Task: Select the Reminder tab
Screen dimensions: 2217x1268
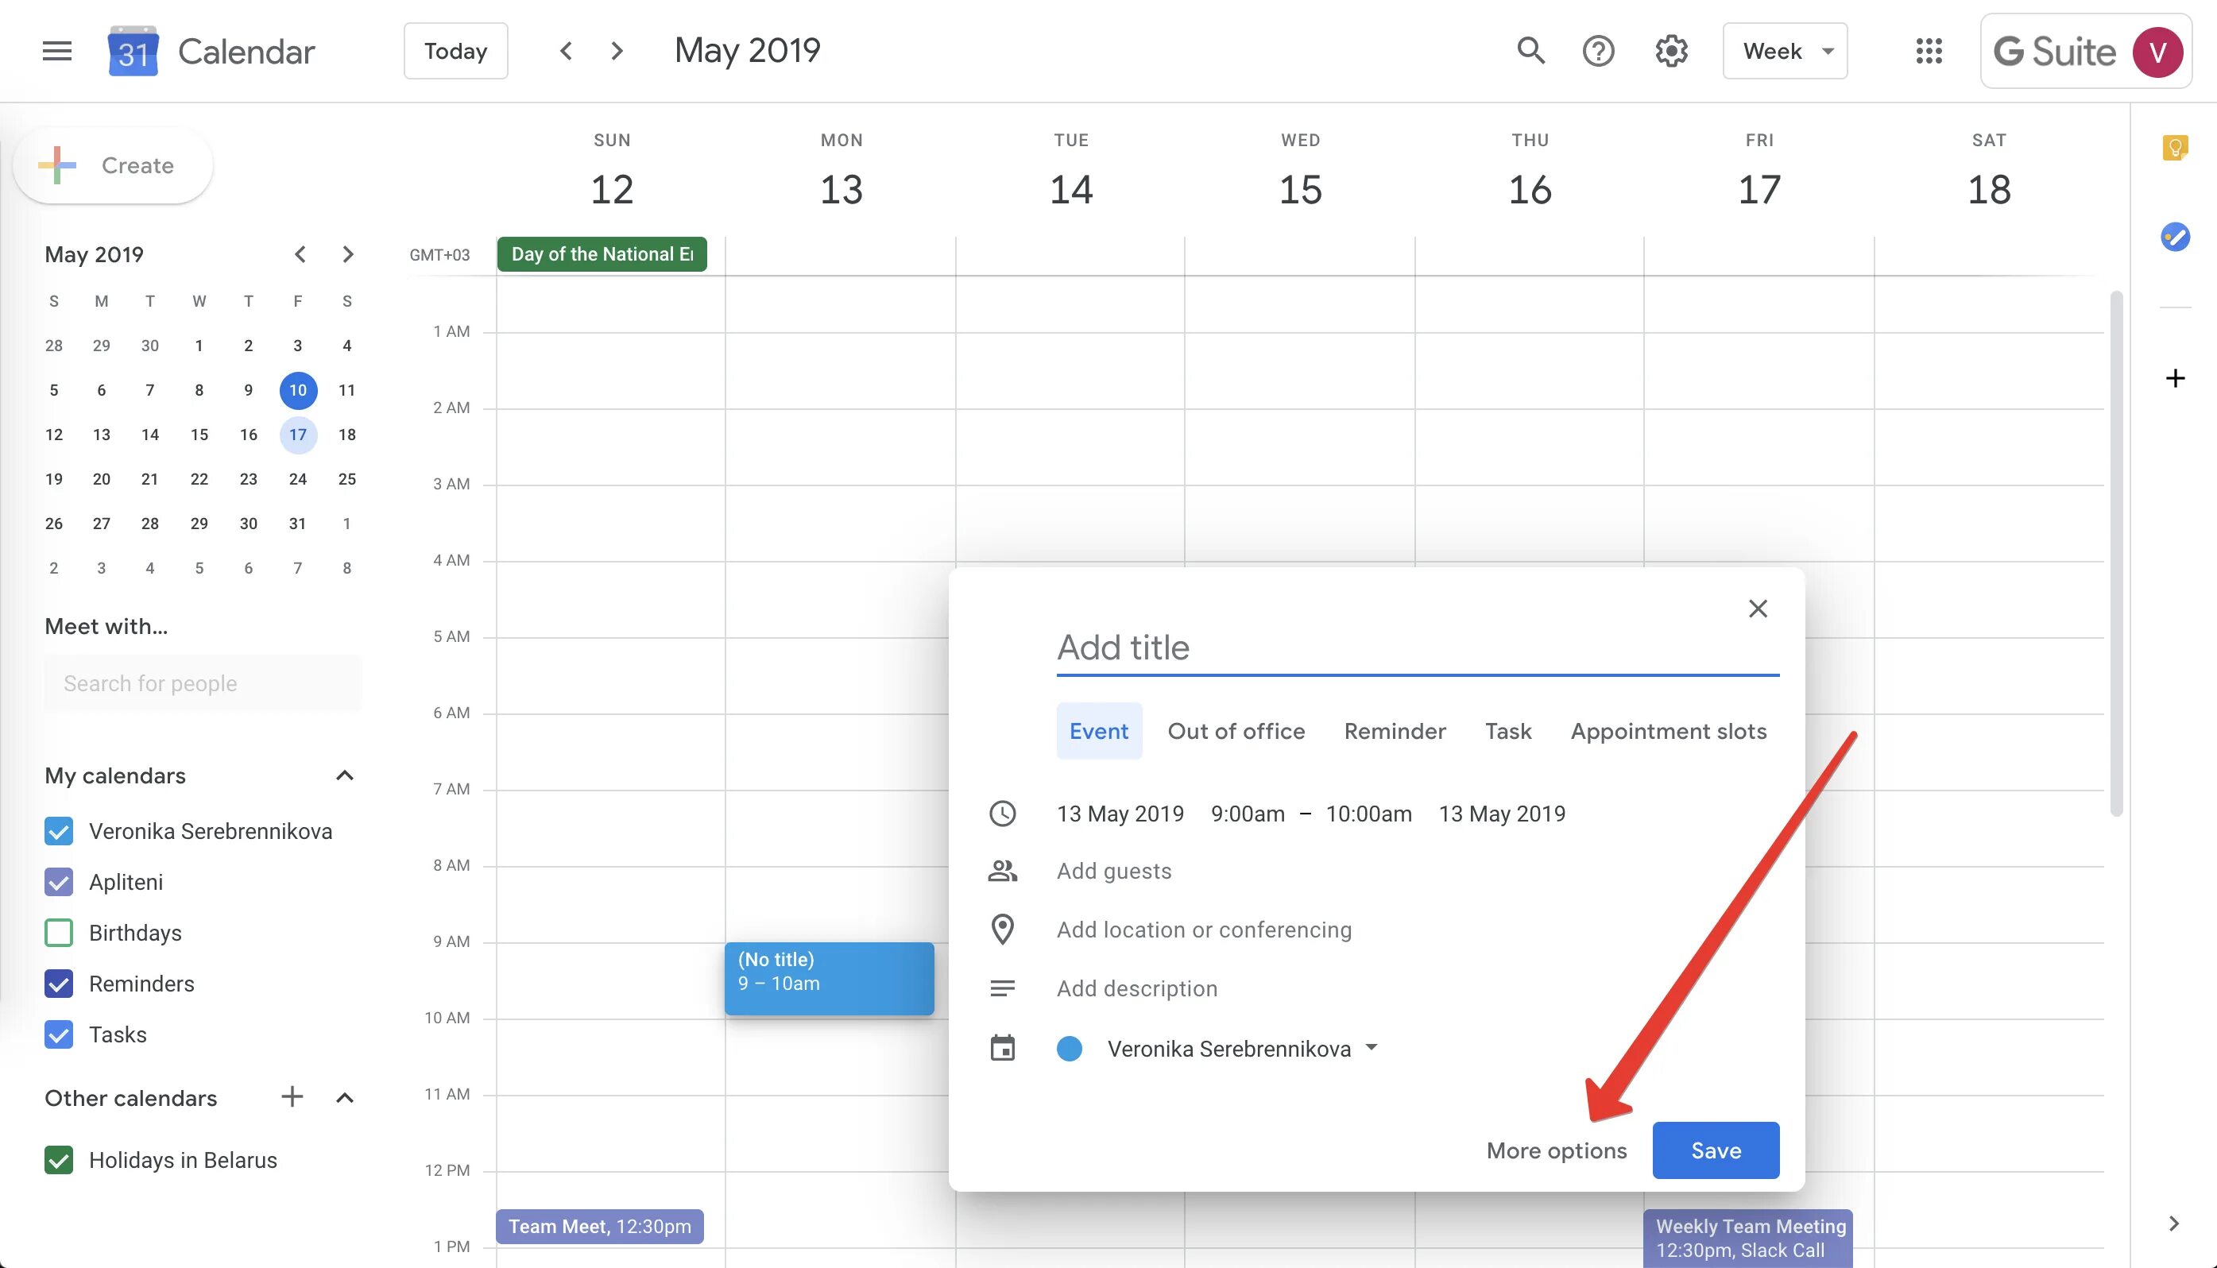Action: coord(1394,731)
